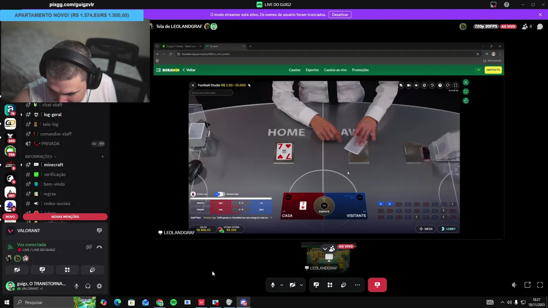The image size is (548, 308).
Task: Turn on camera in the stream control bar
Action: [x=292, y=285]
